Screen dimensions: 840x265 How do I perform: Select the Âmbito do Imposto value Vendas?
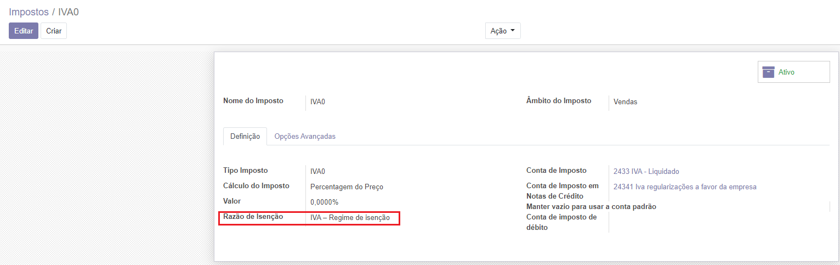tap(625, 102)
